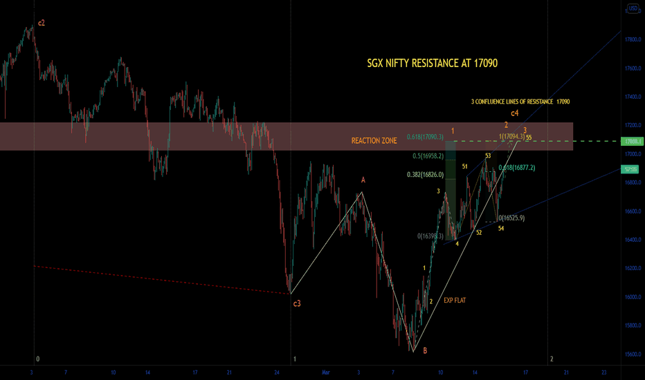Click the 'REACTION ZONE' label
The width and height of the screenshot is (645, 380).
click(374, 141)
